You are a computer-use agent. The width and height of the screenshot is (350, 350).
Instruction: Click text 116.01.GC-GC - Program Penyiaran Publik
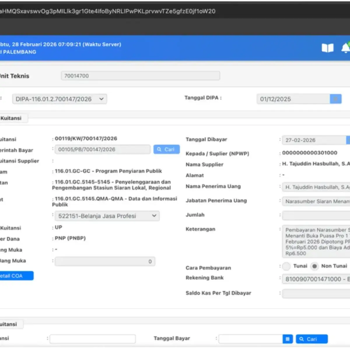(108, 171)
